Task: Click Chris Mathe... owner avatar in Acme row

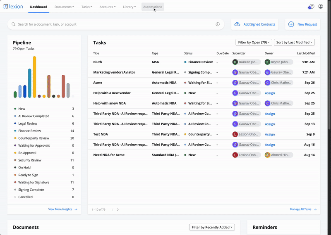Action: pyautogui.click(x=267, y=83)
